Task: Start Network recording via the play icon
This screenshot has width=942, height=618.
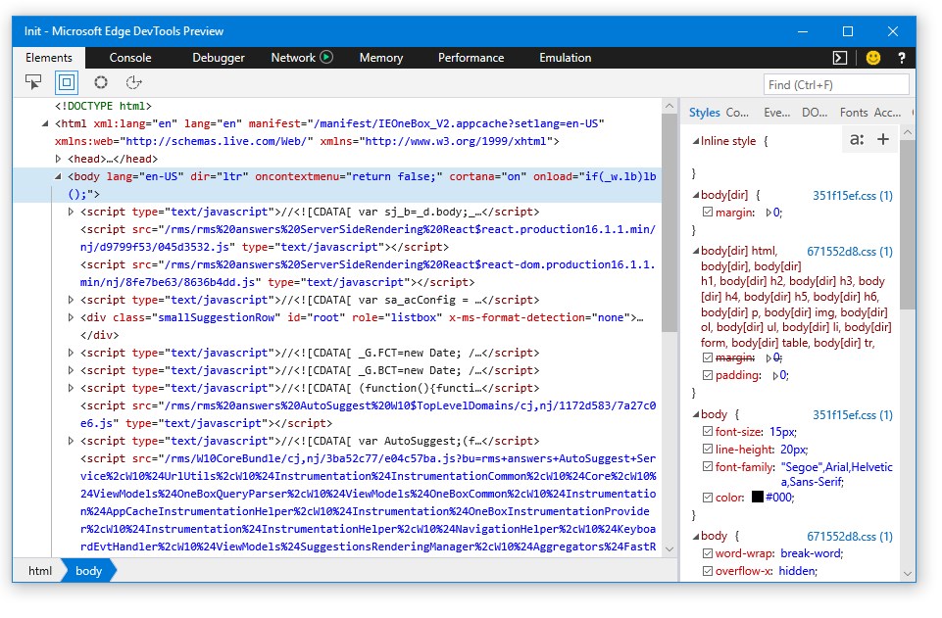Action: click(x=326, y=57)
